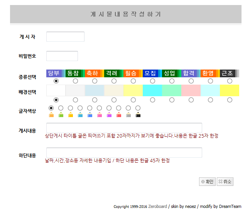The image size is (250, 211).
Task: Click the 하단내용 text input box
Action: 124,153
